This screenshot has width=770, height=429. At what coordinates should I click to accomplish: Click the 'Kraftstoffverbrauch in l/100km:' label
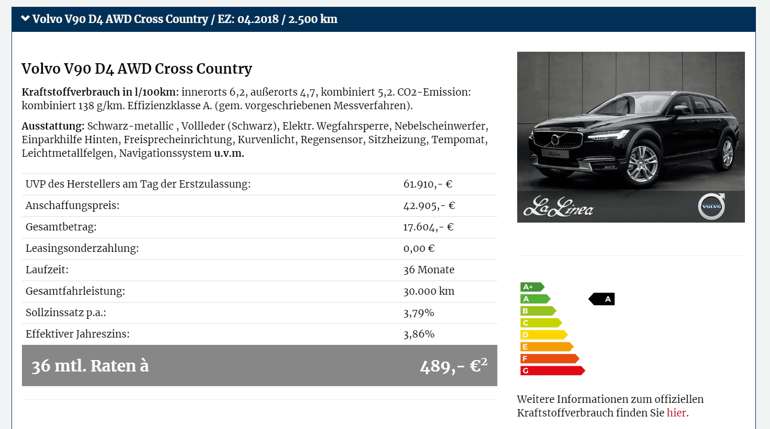(100, 92)
